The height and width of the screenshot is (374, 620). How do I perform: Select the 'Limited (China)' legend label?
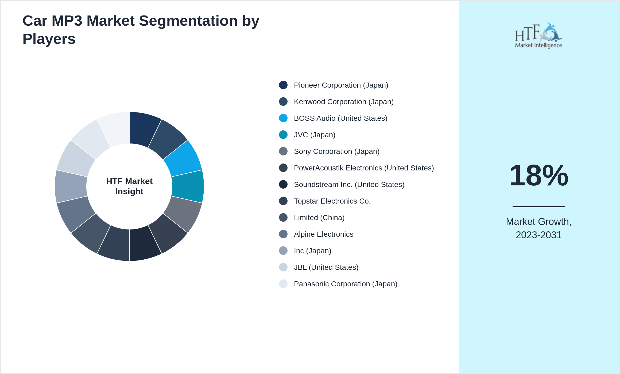click(x=319, y=218)
